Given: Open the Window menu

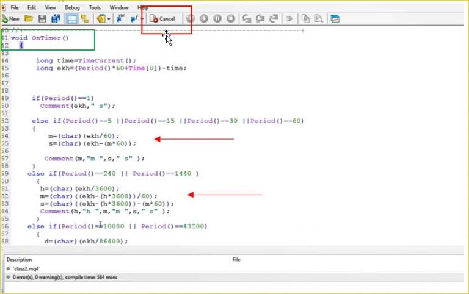Looking at the screenshot, I should pyautogui.click(x=119, y=7).
